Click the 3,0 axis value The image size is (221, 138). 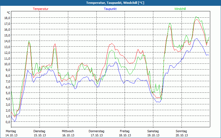(x=8, y=105)
